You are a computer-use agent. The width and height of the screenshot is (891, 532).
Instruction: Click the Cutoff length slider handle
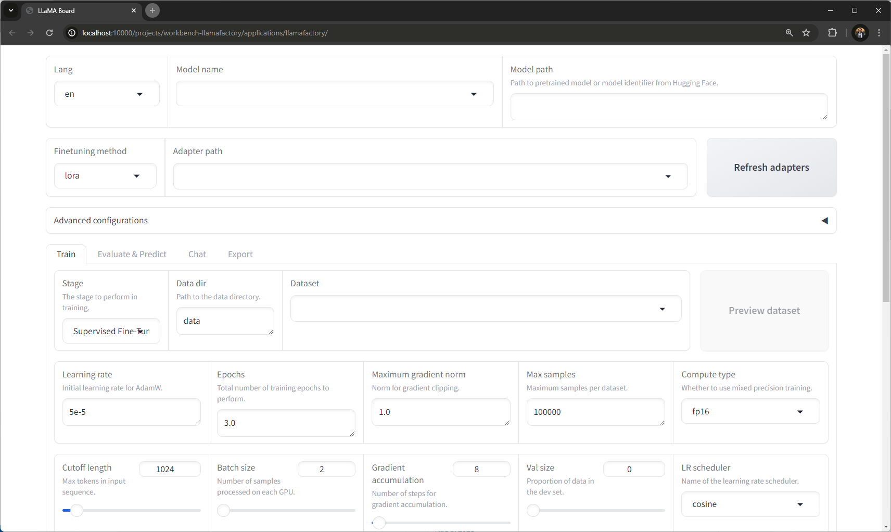[x=77, y=510]
